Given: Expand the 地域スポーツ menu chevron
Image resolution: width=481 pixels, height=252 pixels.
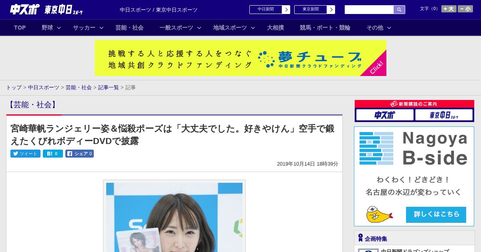Looking at the screenshot, I should pyautogui.click(x=253, y=28).
